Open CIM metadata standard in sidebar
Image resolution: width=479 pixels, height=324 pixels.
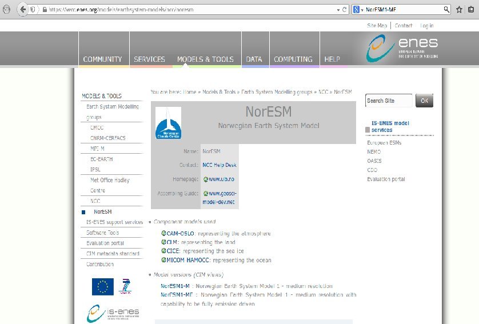coord(113,254)
